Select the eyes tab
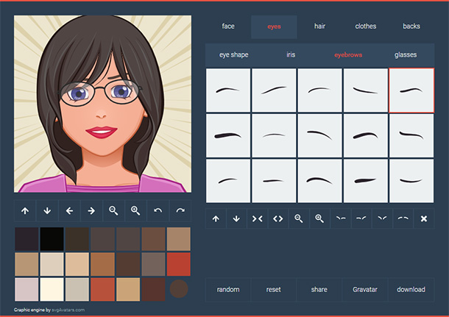Screen dimensions: 449x317 point(274,26)
